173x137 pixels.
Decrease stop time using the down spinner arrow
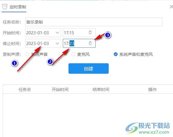click(90, 44)
